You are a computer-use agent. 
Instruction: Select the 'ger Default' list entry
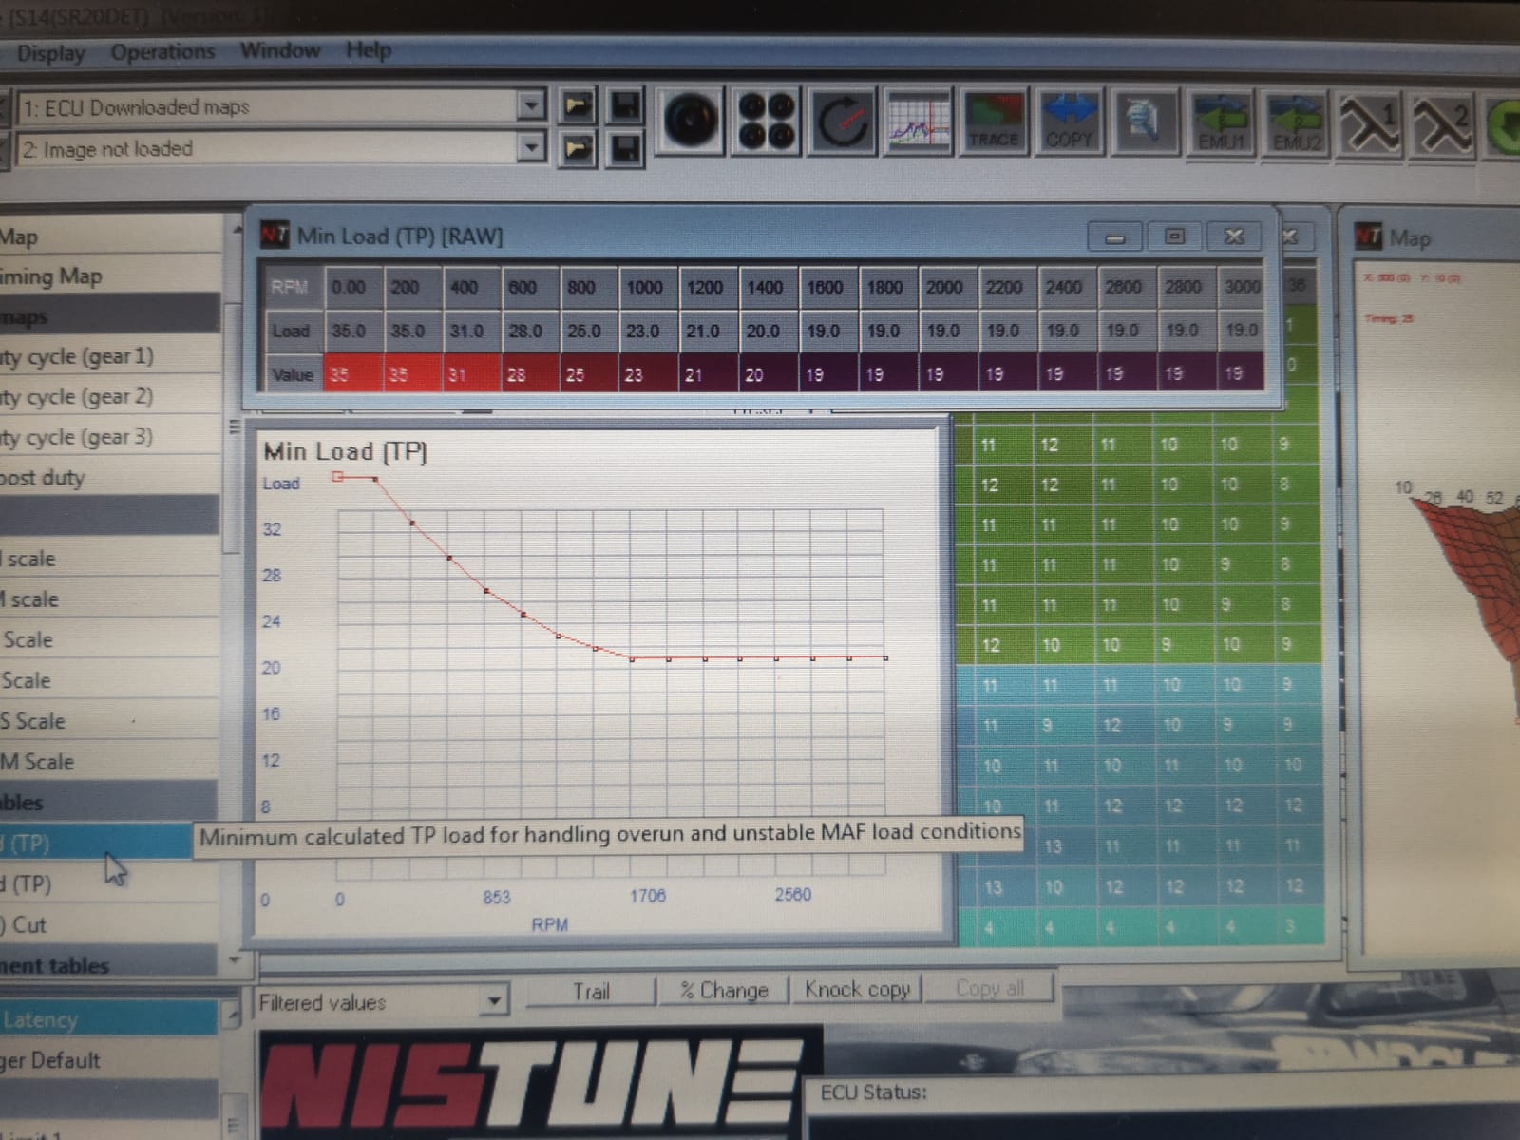click(109, 1060)
